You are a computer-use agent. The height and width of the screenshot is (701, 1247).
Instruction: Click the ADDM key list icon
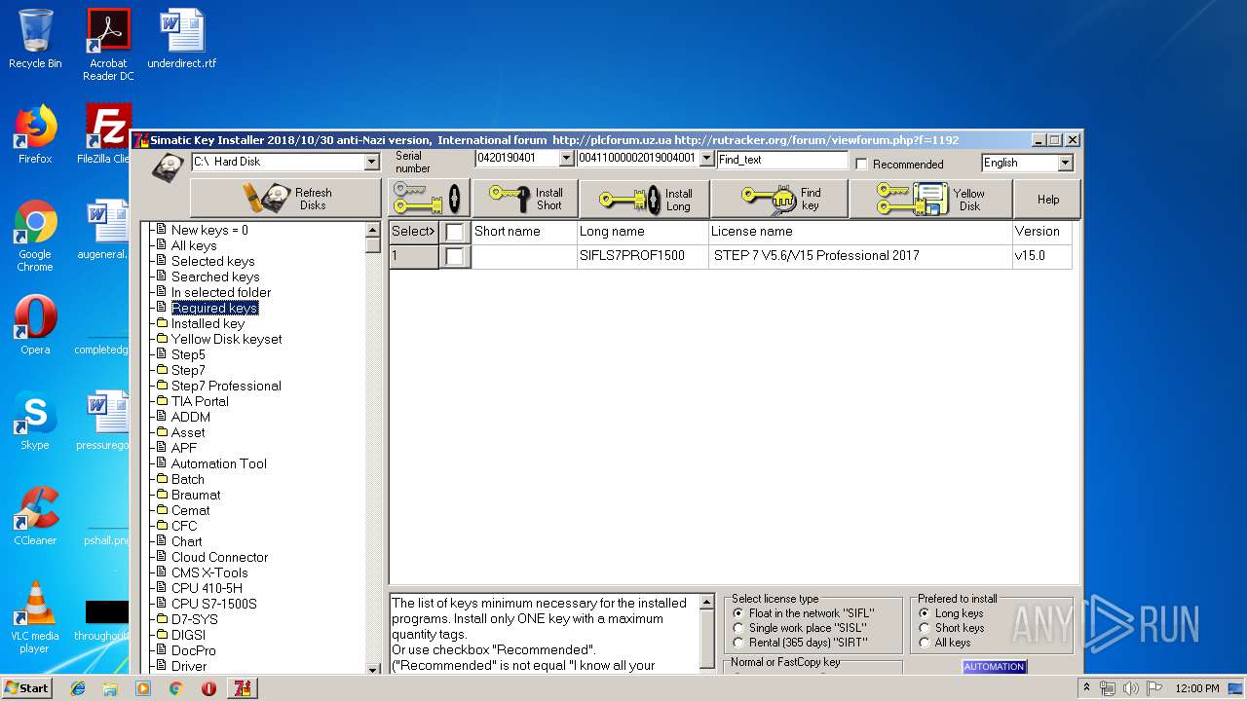(x=162, y=417)
